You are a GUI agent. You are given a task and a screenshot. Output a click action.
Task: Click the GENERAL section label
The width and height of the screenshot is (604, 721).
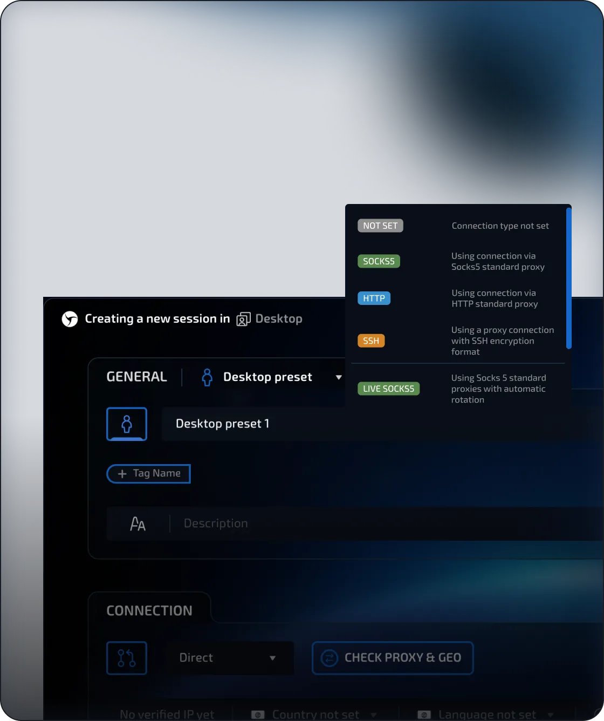tap(137, 377)
